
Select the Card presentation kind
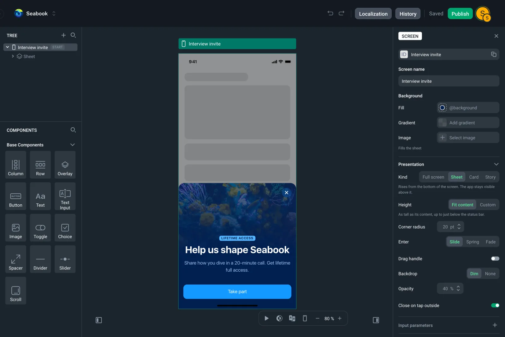pos(474,177)
